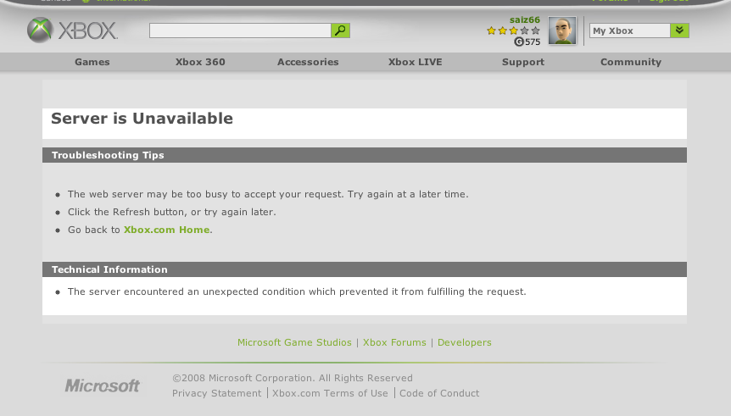Open the Community menu
The height and width of the screenshot is (416, 731).
coord(631,62)
